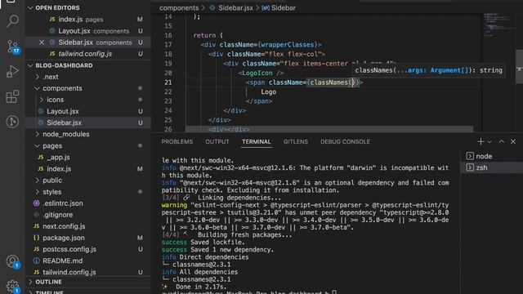
Task: Maximize the panel with up chevron
Action: pyautogui.click(x=502, y=141)
